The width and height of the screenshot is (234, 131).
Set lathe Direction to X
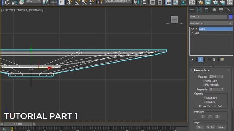click(x=203, y=116)
